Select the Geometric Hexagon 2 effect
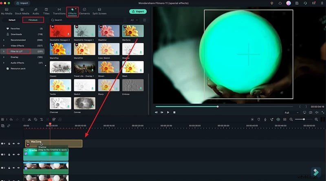This screenshot has width=326, height=181. [60, 31]
